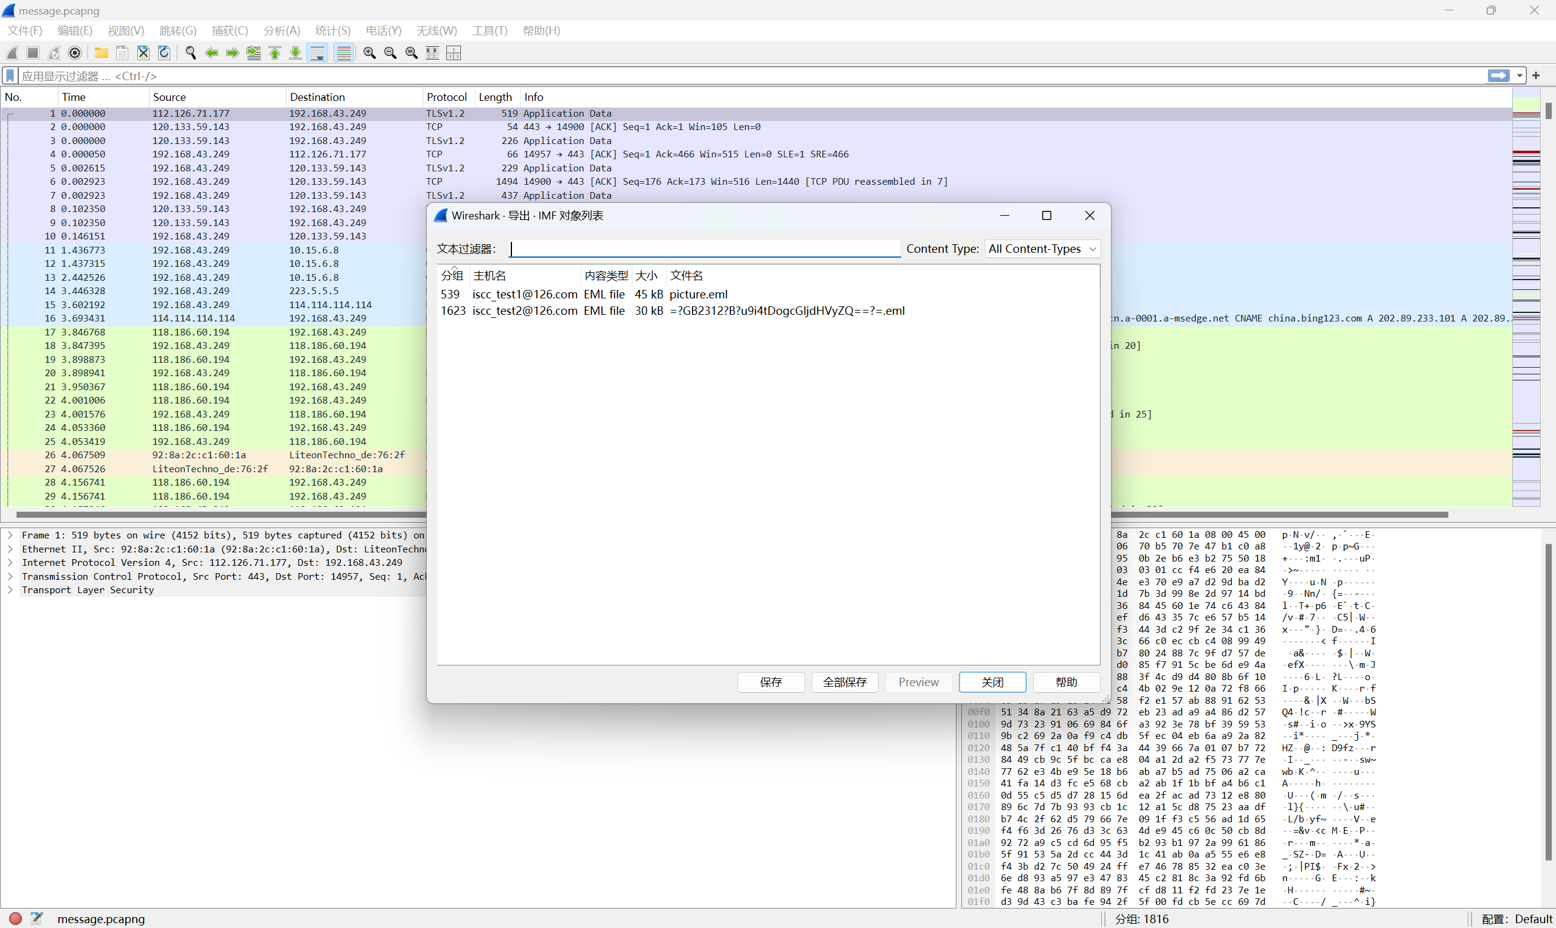Maximize the IMF object list dialog

[x=1046, y=216]
